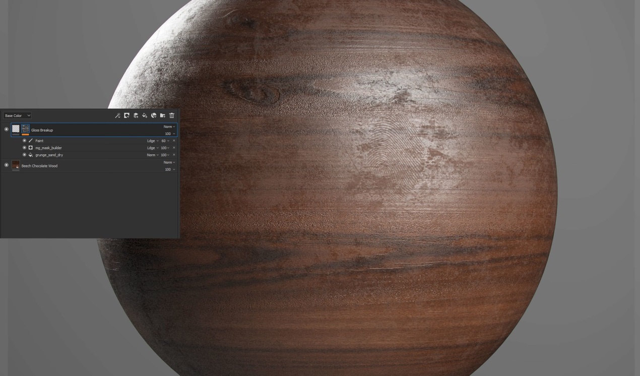Hide the Gloss Breakup layer

7,130
